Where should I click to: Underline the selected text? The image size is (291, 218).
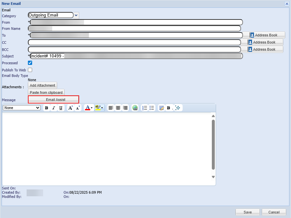click(x=61, y=108)
